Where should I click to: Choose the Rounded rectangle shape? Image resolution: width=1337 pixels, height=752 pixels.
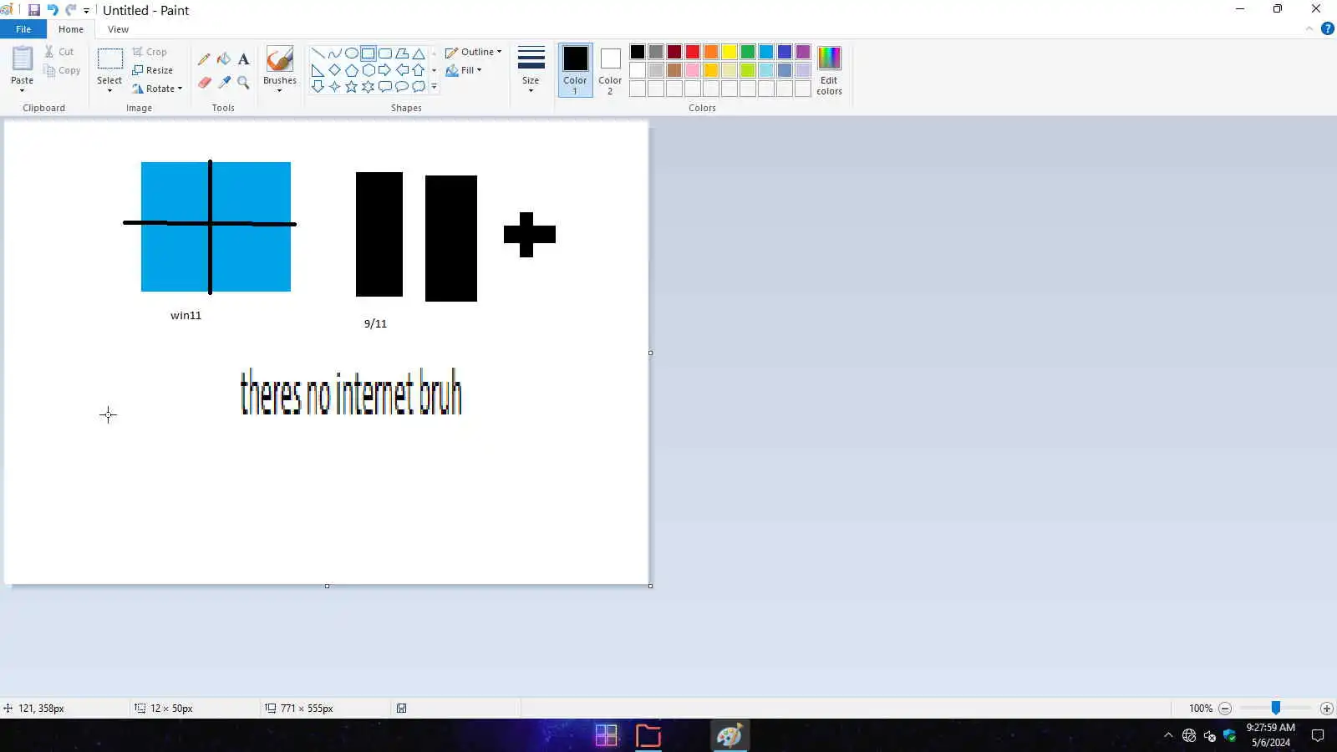[384, 53]
